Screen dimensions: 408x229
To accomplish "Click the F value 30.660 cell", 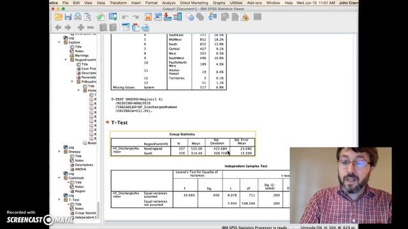I will (189, 195).
